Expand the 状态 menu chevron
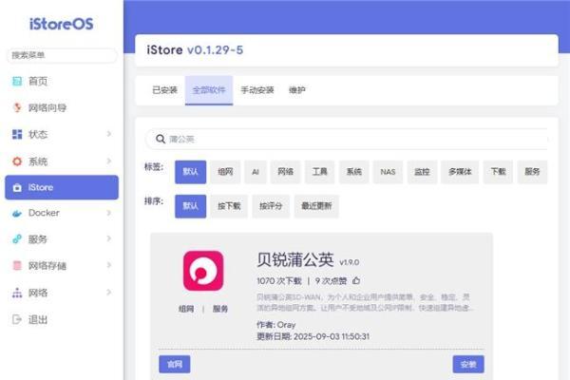This screenshot has width=570, height=380. coord(108,135)
